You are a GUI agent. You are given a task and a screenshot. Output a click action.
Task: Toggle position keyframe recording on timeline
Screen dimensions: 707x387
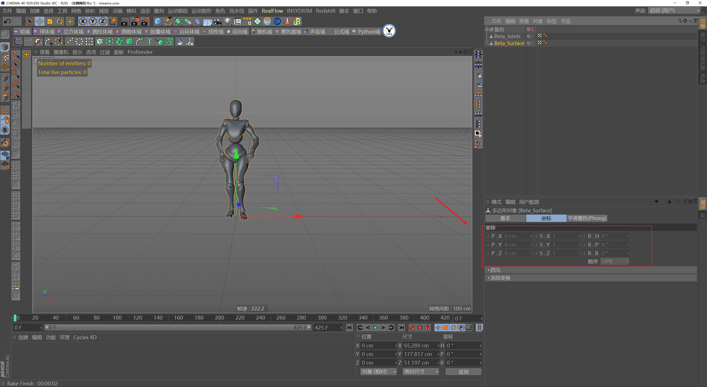coord(438,328)
